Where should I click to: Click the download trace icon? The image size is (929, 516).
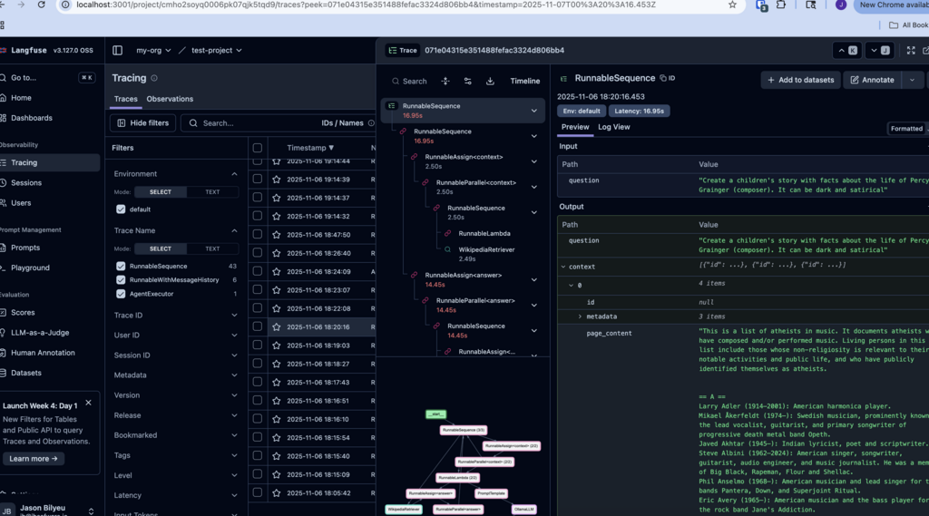(490, 81)
